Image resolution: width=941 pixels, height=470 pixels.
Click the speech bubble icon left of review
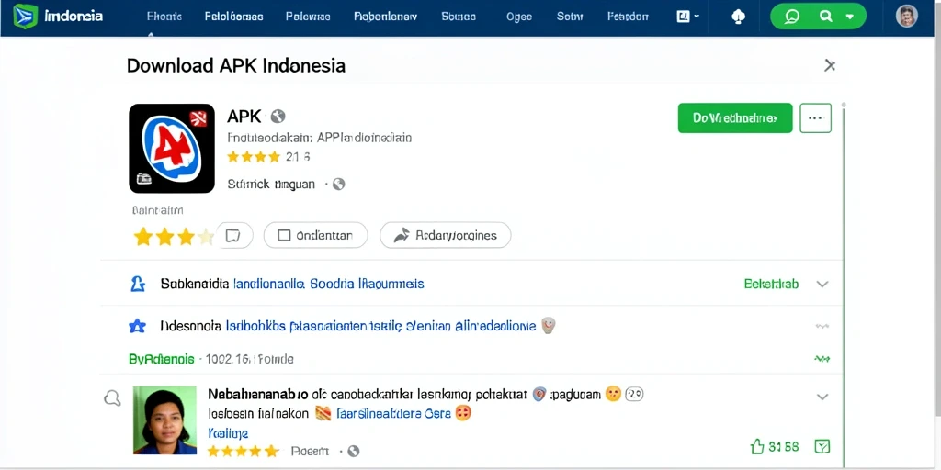click(112, 398)
